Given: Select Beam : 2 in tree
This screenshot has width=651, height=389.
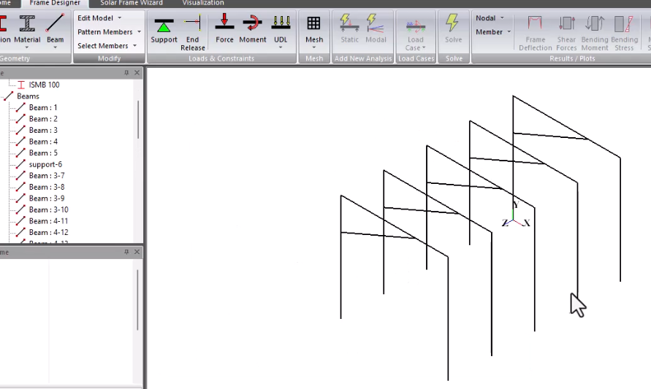Looking at the screenshot, I should click(x=43, y=119).
